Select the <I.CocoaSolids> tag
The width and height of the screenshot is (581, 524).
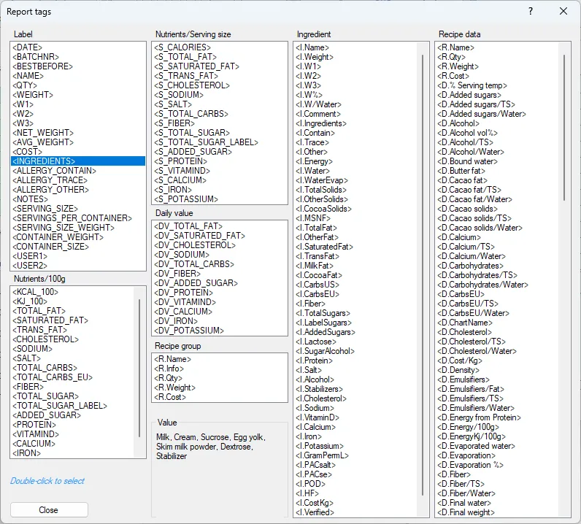point(323,209)
